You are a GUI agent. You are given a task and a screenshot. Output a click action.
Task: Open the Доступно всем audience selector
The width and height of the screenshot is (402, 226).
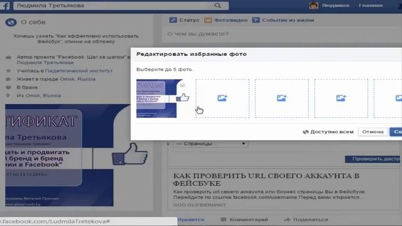328,132
